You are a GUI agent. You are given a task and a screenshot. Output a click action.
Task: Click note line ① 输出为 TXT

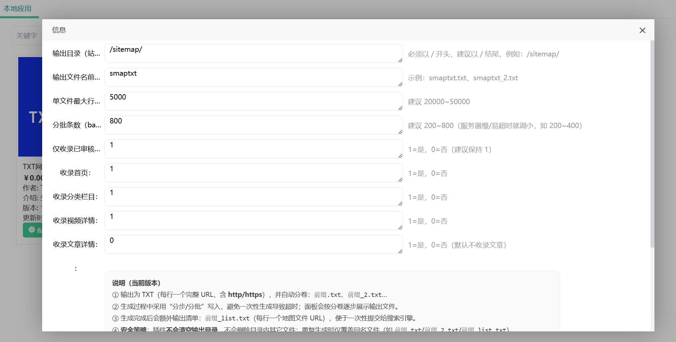point(250,295)
